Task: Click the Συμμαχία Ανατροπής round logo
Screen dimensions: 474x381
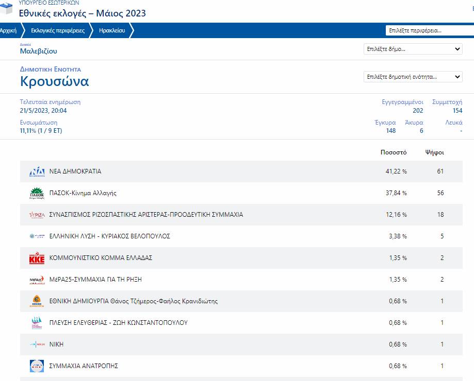Action: coord(37,366)
